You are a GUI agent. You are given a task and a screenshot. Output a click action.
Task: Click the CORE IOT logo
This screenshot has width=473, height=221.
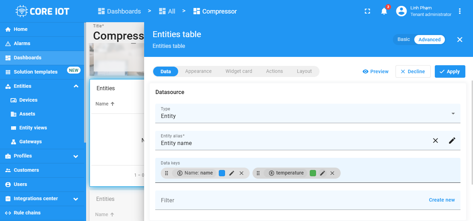[42, 11]
